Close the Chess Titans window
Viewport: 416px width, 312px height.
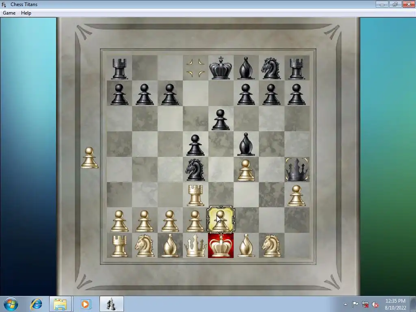coord(409,4)
